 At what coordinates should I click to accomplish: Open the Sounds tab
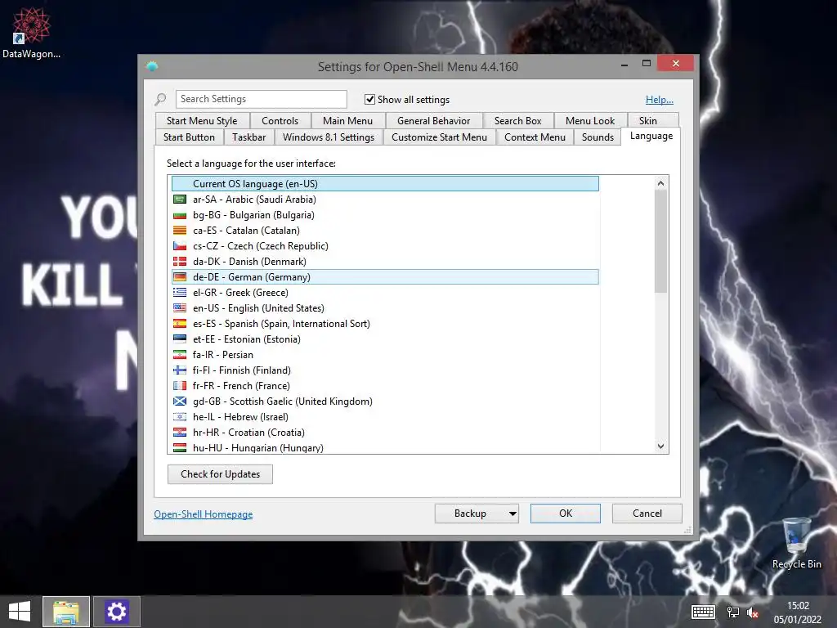[x=598, y=137]
